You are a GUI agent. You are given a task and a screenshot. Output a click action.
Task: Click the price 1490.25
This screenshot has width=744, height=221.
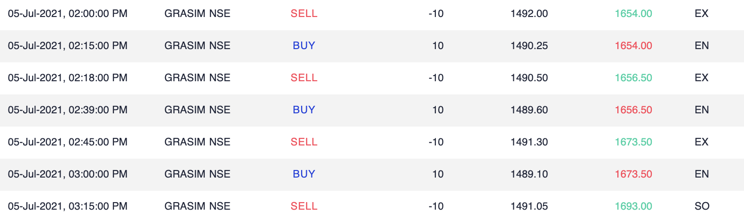(x=529, y=46)
